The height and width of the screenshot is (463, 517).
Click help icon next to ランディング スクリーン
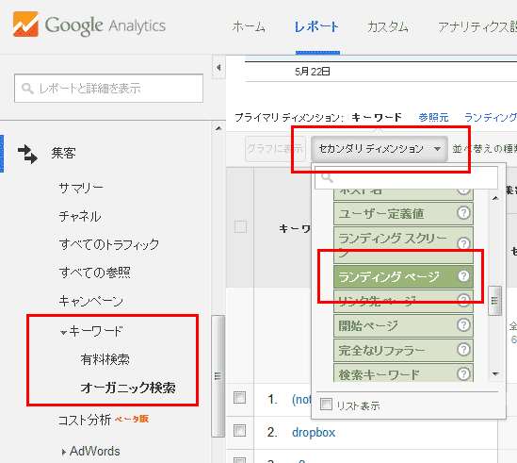(x=463, y=243)
